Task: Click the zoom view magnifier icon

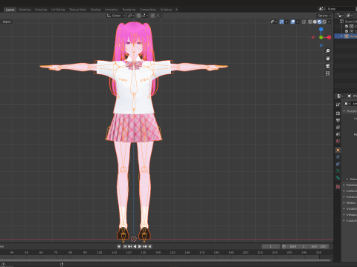Action: pos(328,51)
